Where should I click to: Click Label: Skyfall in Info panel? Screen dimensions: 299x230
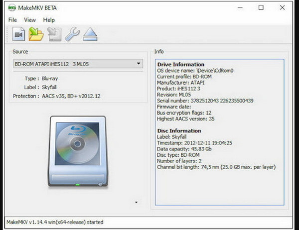pyautogui.click(x=171, y=137)
